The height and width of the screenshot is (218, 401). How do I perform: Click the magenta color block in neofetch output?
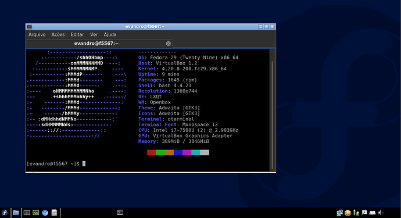[x=187, y=152]
